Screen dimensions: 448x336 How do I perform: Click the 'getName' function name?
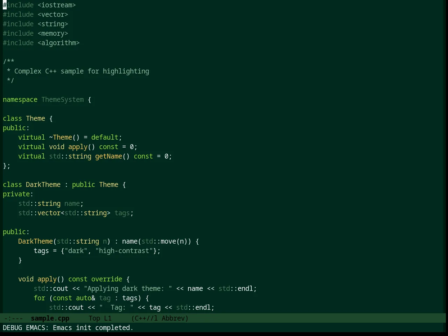pos(108,156)
